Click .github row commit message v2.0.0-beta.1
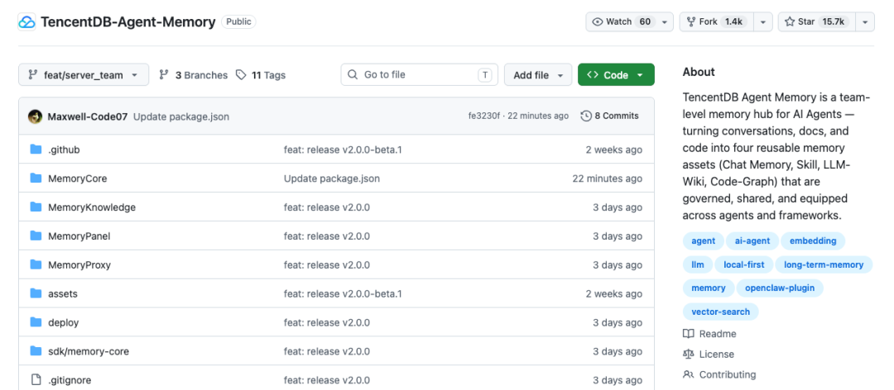 tap(343, 150)
